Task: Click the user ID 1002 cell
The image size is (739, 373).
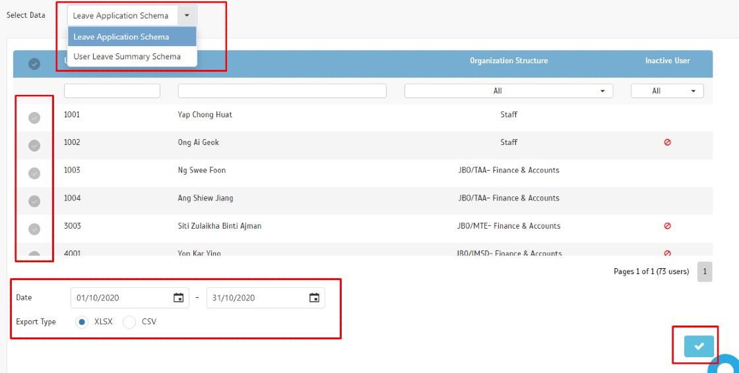Action: 72,142
